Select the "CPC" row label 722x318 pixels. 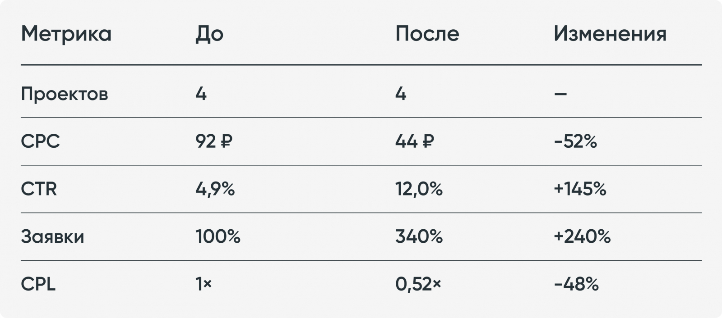click(40, 141)
